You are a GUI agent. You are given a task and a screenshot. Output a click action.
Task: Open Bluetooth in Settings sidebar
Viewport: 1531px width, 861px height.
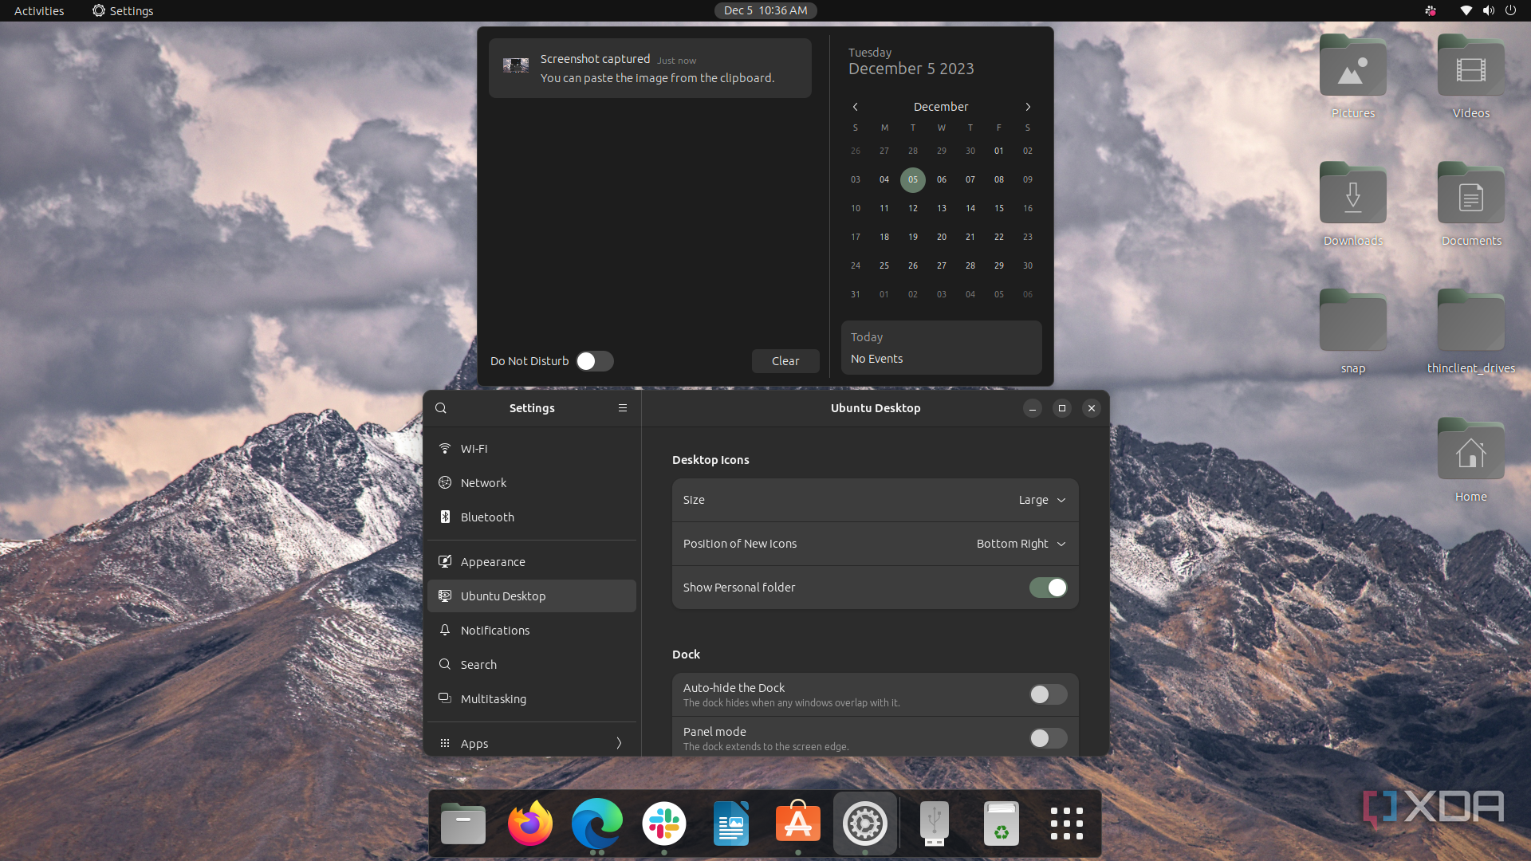(x=532, y=517)
